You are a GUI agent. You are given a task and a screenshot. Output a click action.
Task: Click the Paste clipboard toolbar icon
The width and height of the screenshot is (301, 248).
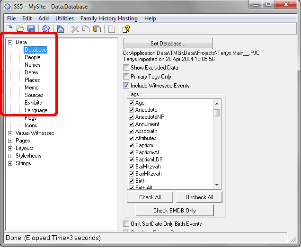coord(96,29)
